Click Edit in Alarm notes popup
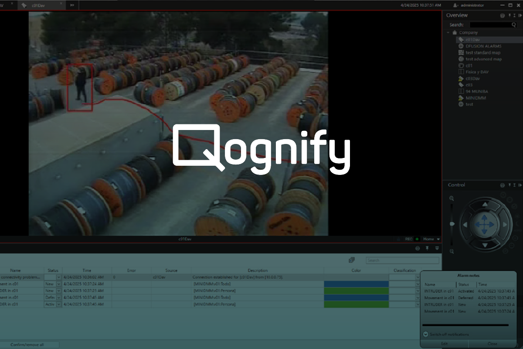 point(444,344)
